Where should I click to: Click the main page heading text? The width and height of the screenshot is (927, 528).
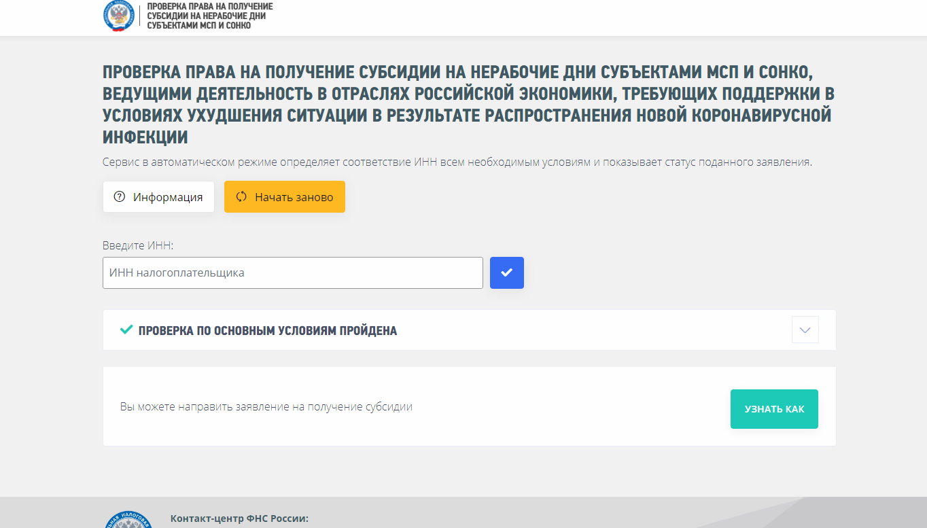tap(469, 105)
